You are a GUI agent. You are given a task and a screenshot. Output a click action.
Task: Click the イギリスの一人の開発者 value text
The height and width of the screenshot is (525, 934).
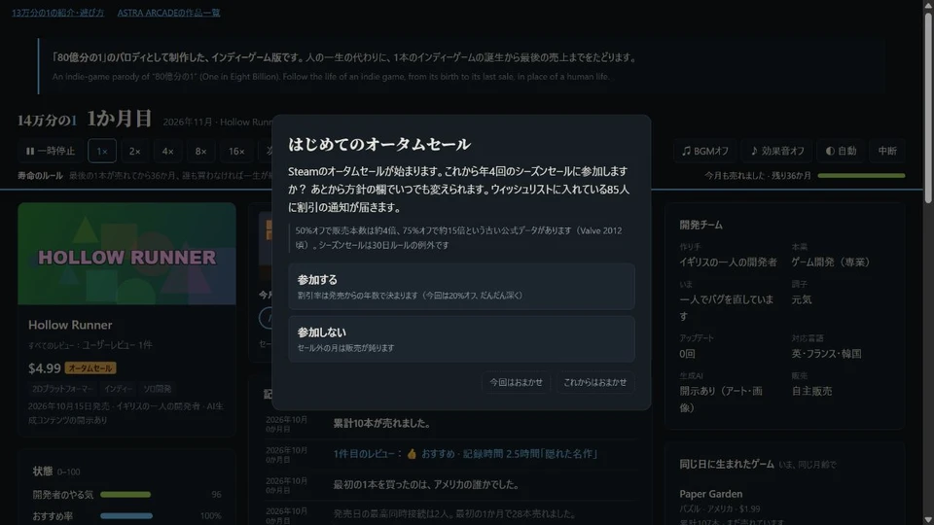[728, 262]
